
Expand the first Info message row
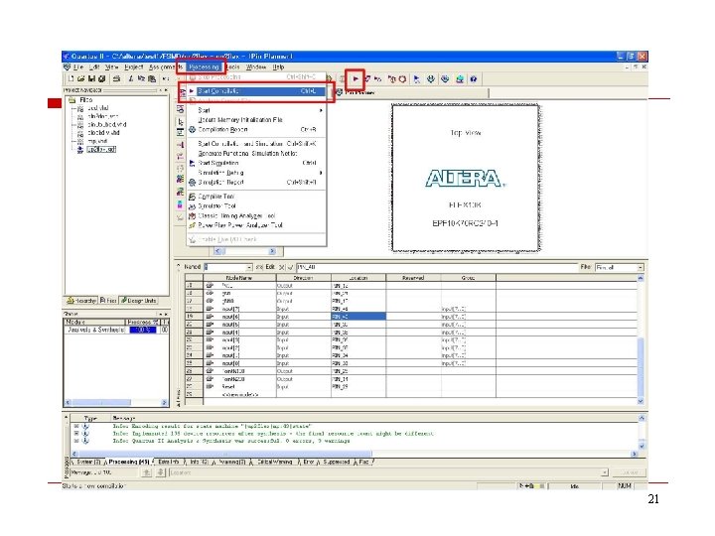point(76,426)
